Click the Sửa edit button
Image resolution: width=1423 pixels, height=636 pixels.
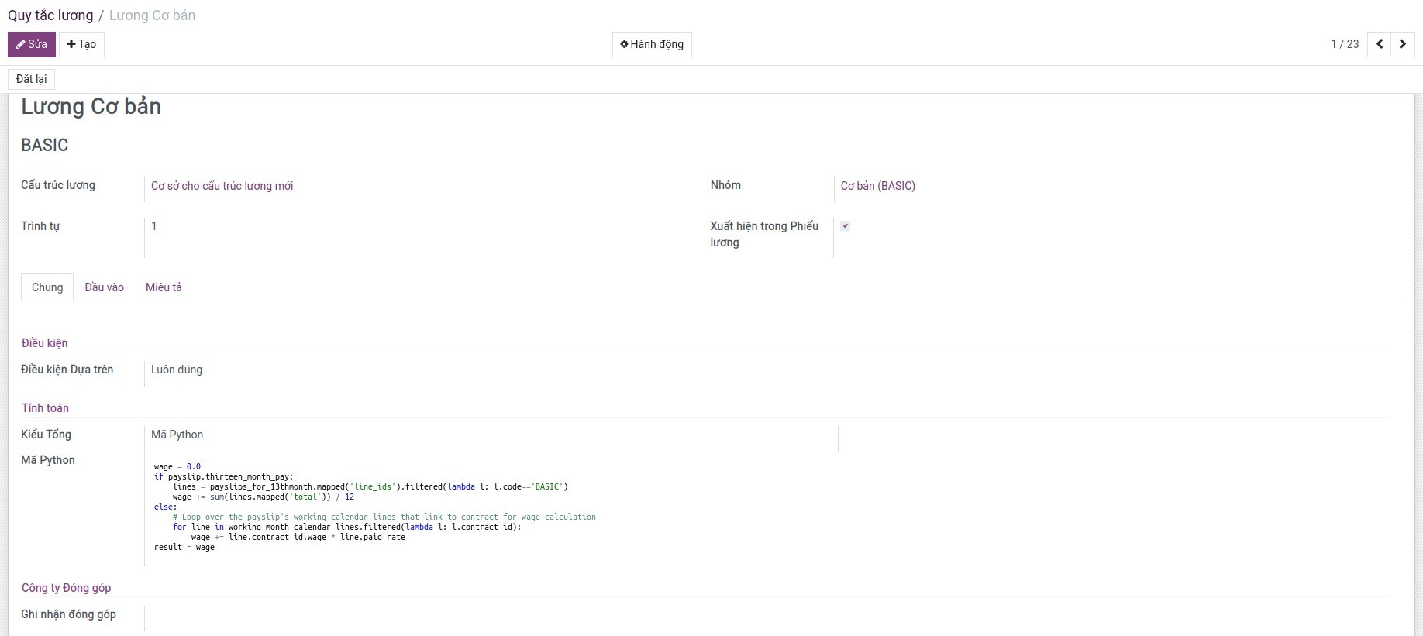tap(32, 44)
